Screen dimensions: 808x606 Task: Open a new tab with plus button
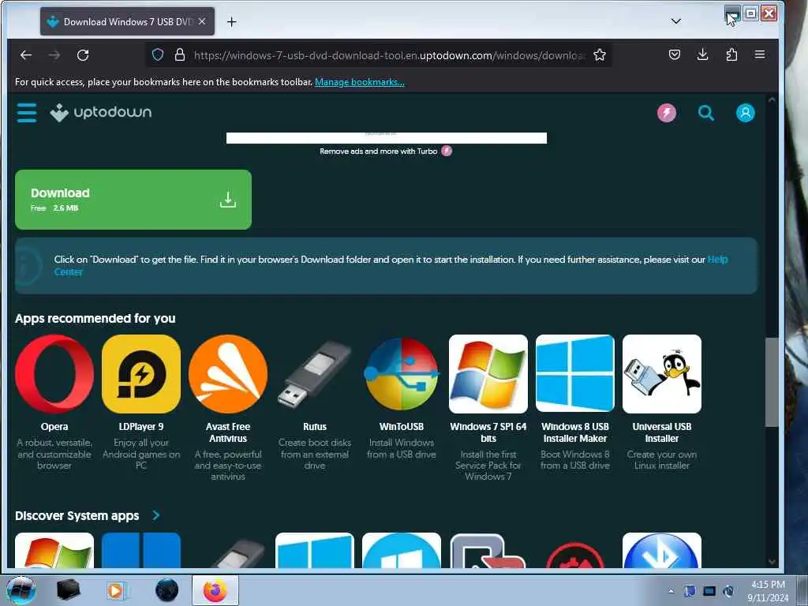pos(232,21)
